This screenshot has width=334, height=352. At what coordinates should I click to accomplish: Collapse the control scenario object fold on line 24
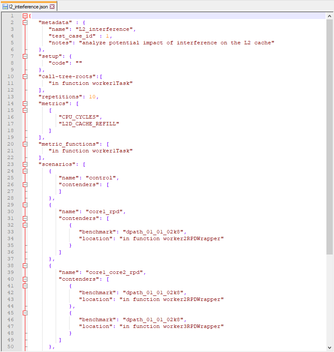25,171
